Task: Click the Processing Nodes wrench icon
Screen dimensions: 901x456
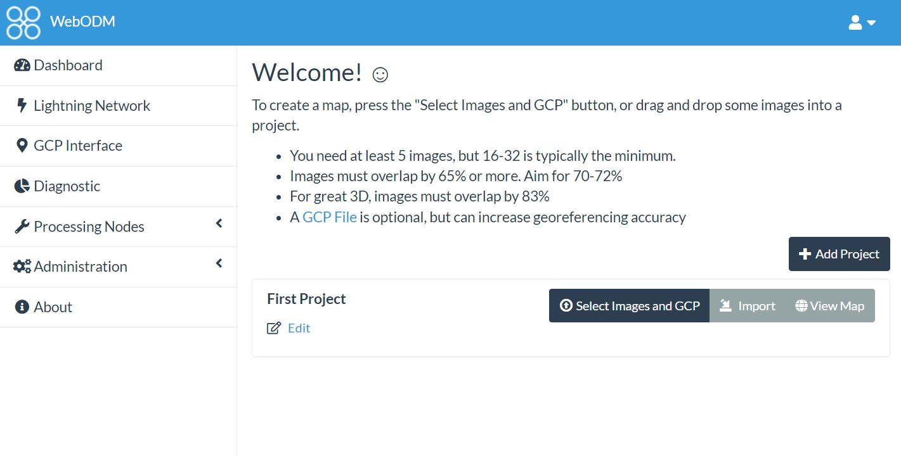Action: (22, 227)
